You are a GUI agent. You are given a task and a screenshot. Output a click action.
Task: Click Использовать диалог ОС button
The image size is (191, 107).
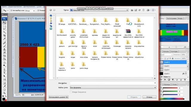(58, 97)
